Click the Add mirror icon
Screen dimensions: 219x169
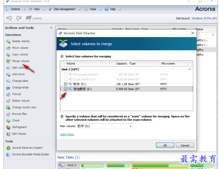[8, 75]
